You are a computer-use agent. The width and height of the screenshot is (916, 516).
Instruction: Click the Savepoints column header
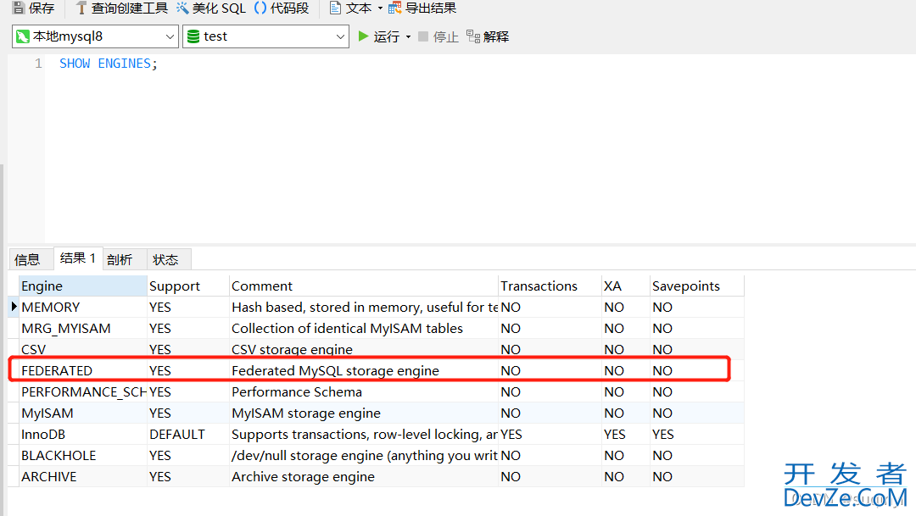coord(697,286)
